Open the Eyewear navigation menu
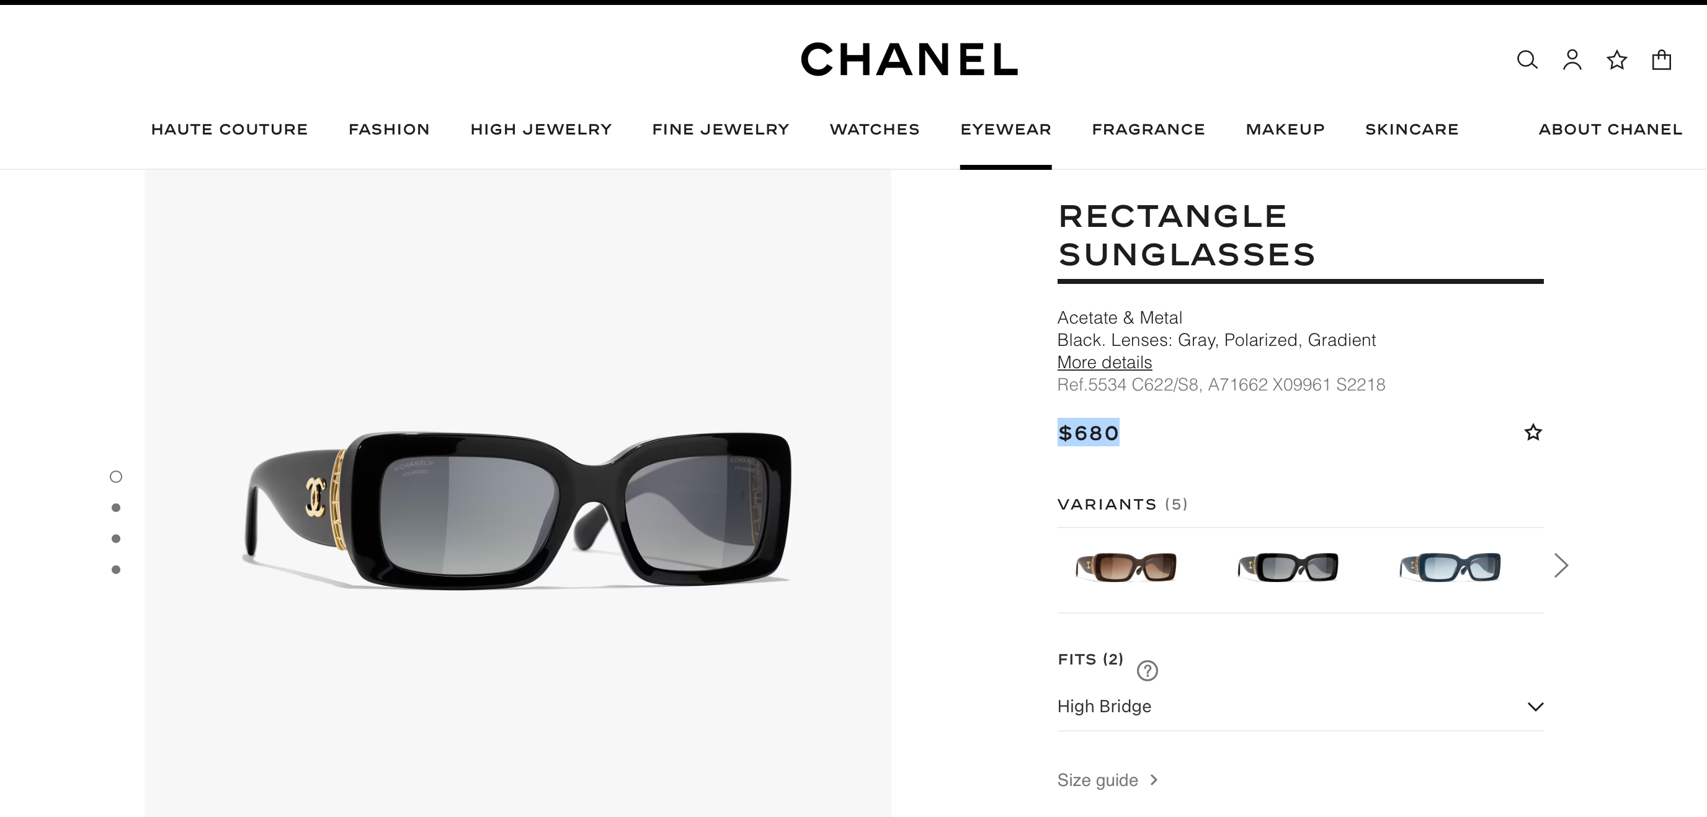 [1005, 129]
